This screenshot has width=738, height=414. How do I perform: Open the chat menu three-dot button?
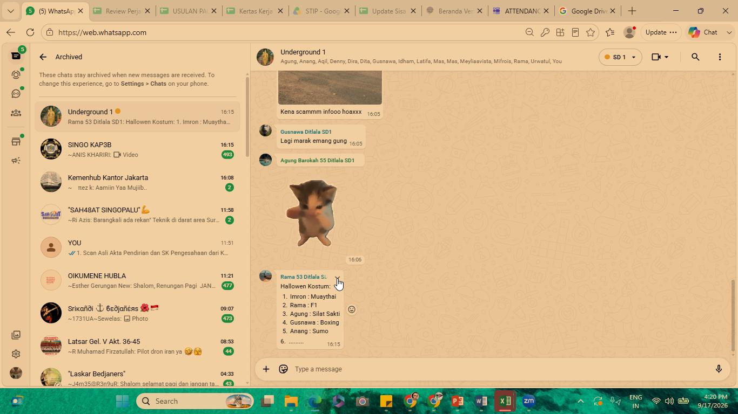tap(720, 57)
